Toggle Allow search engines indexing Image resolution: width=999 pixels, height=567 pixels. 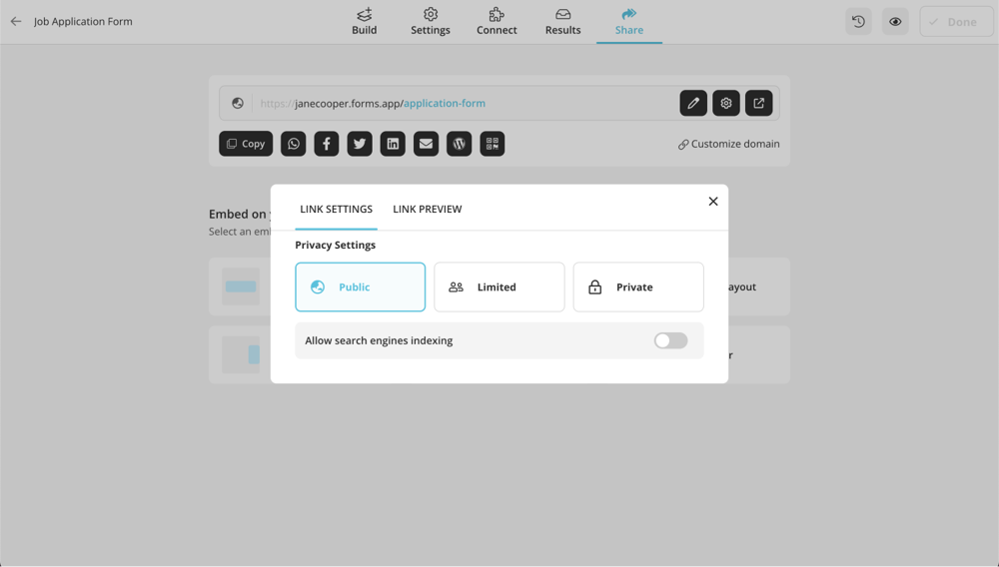point(671,340)
